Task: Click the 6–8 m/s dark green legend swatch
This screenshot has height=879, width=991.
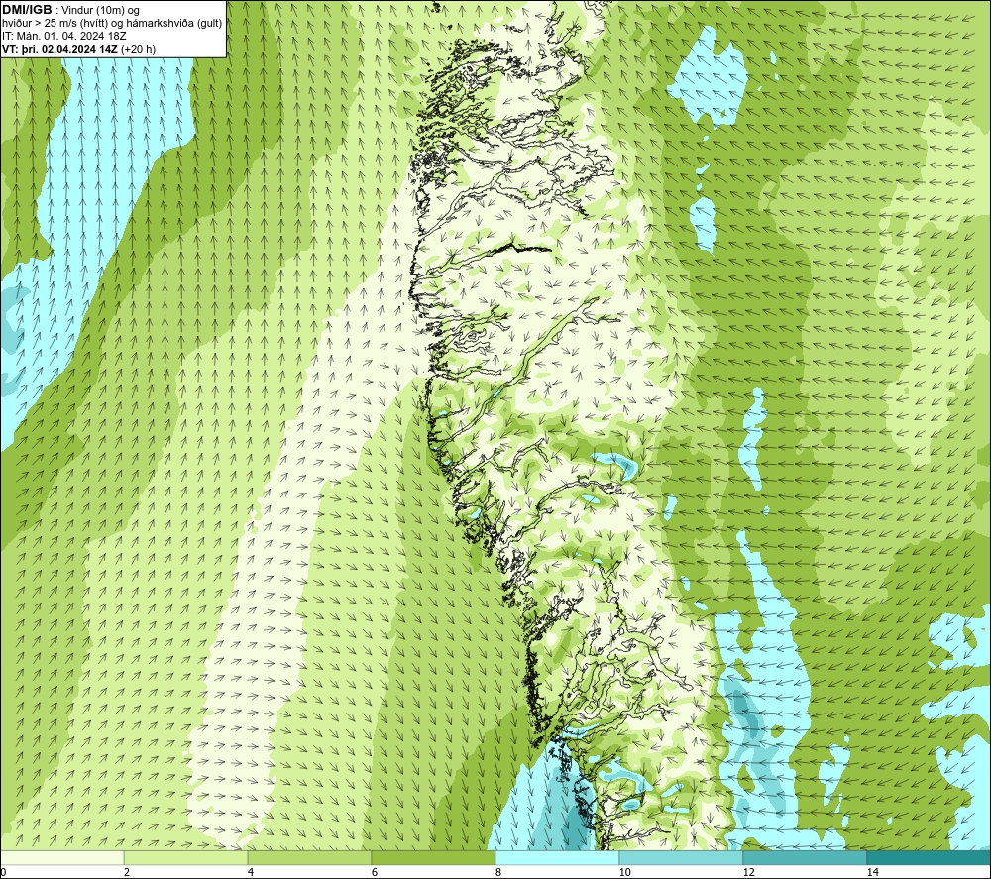Action: [x=434, y=857]
